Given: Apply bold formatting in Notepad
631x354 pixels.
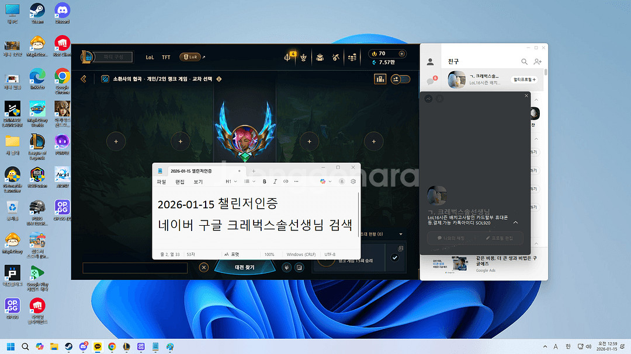Looking at the screenshot, I should [265, 181].
